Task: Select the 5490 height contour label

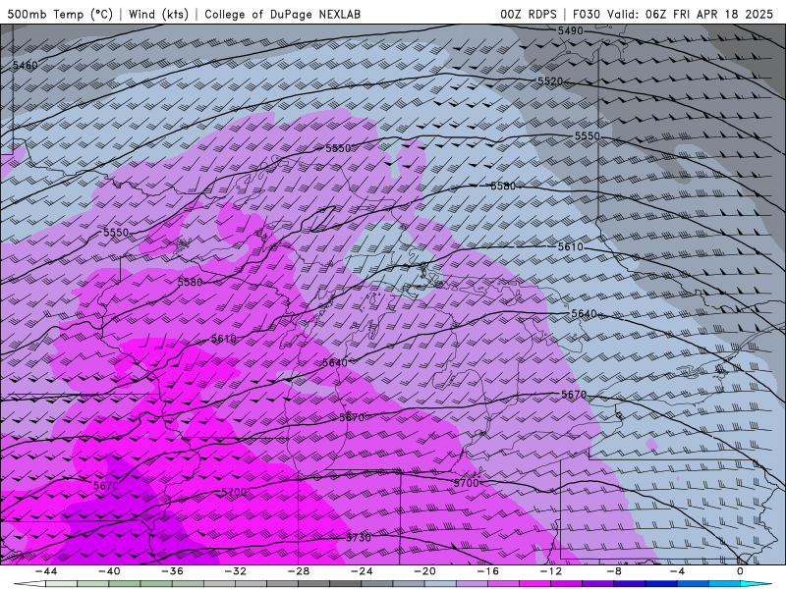Action: (x=571, y=30)
